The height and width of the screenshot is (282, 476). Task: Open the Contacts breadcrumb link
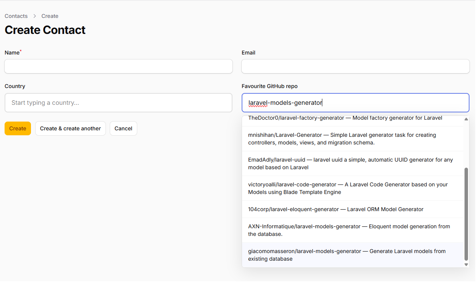(16, 16)
